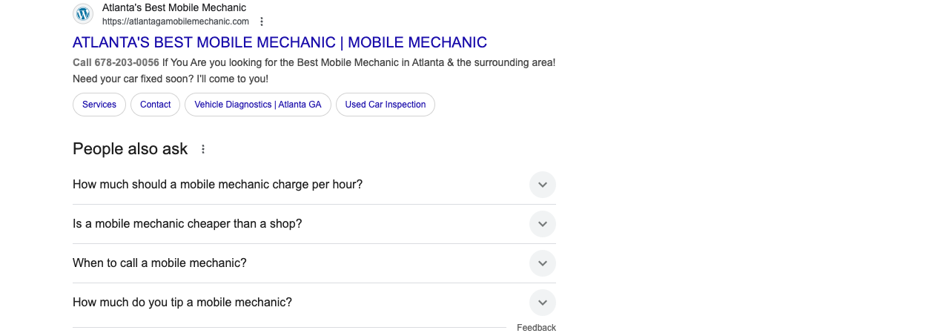Screen dimensions: 949x333
Task: Click the question How much should a mobile mechanic charge per hour
Action: (218, 185)
